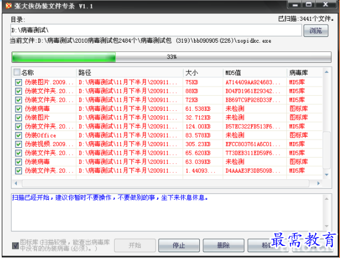The width and height of the screenshot is (341, 258).
Task: Toggle the 图标库 scan option checkbox
Action: tap(16, 245)
